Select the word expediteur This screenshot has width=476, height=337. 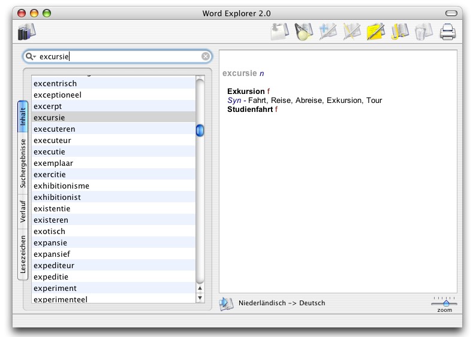[113, 265]
